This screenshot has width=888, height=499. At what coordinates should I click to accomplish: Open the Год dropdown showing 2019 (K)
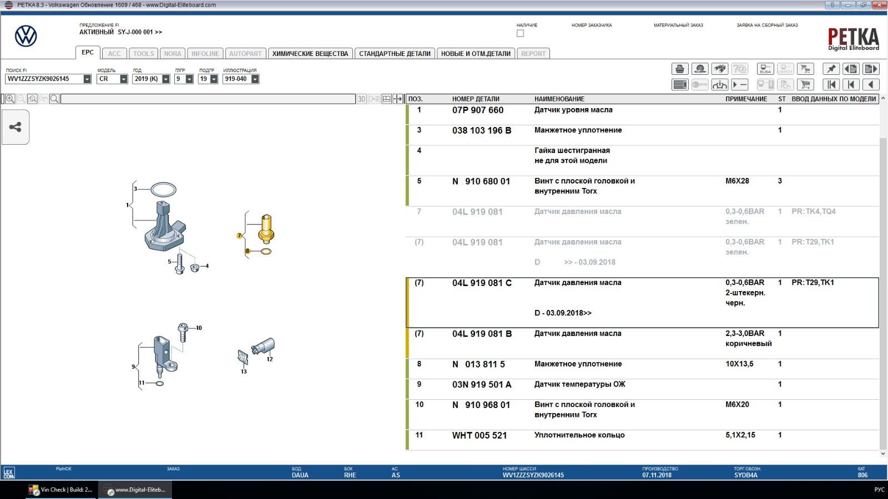click(165, 79)
